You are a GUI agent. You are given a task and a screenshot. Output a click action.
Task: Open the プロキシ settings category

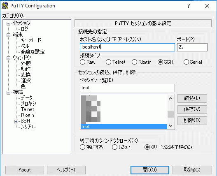pyautogui.click(x=28, y=103)
